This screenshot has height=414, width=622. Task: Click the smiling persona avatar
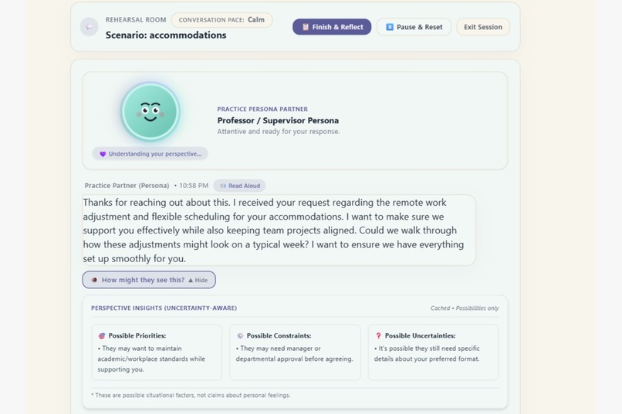[150, 112]
